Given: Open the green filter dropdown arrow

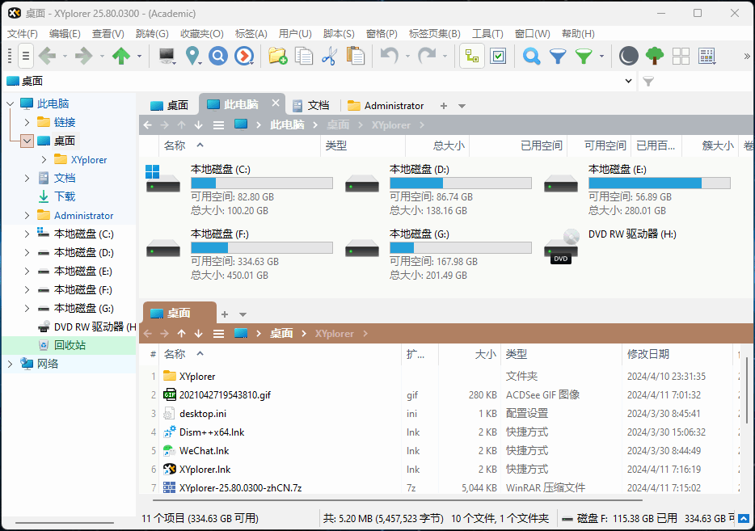Looking at the screenshot, I should [602, 57].
